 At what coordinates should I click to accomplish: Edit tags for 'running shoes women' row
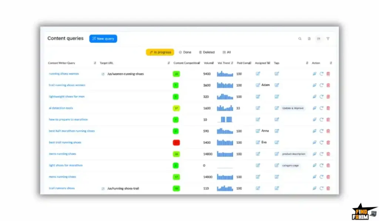click(277, 74)
